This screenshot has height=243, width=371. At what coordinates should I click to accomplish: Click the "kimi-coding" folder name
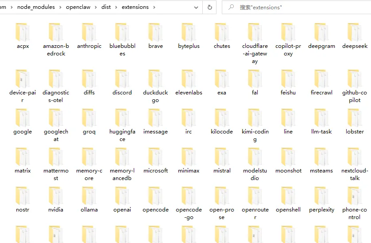pos(255,135)
